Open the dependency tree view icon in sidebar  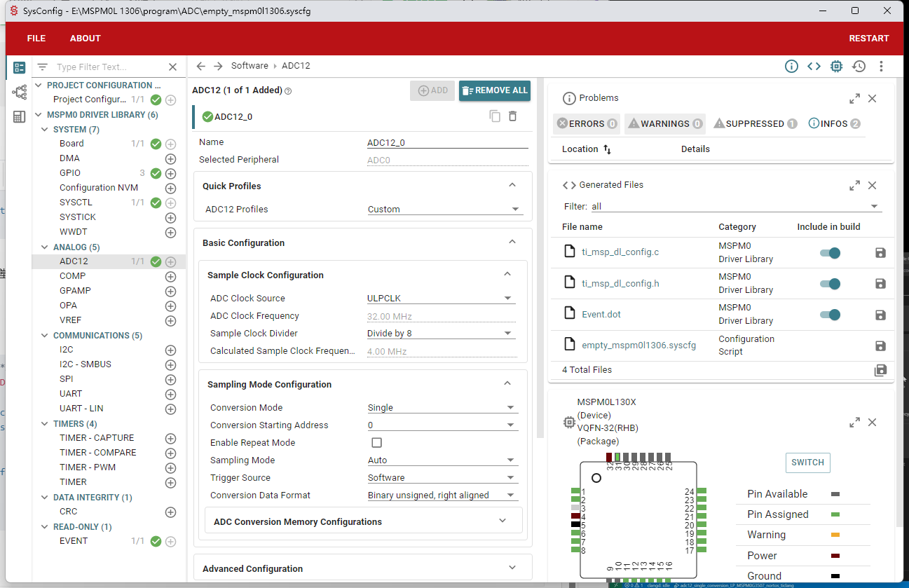tap(20, 92)
